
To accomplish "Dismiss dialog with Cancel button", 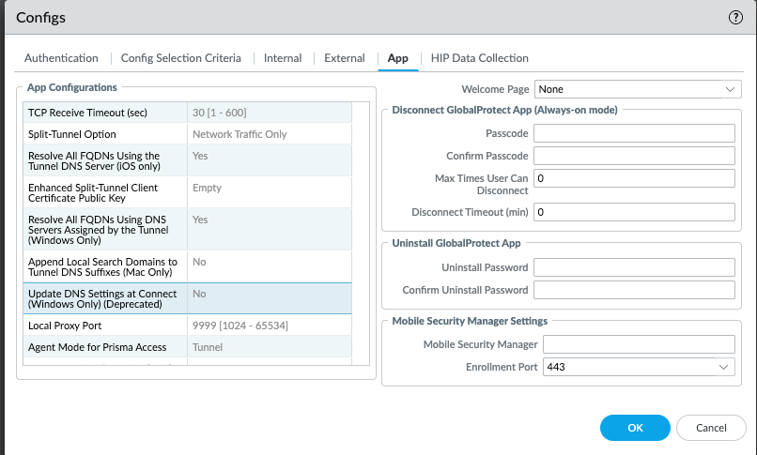I will pos(711,428).
